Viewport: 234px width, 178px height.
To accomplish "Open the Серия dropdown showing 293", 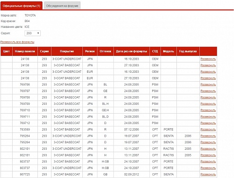I will coord(33,33).
